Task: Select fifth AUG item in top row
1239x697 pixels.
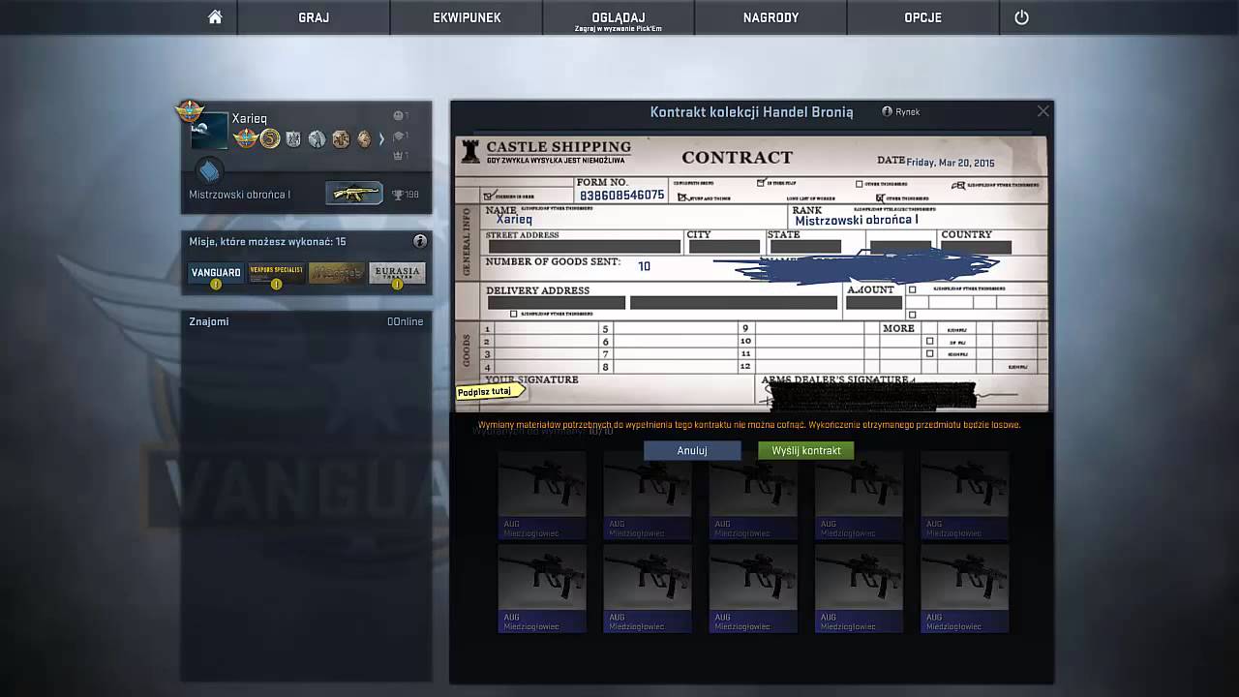Action: [965, 495]
